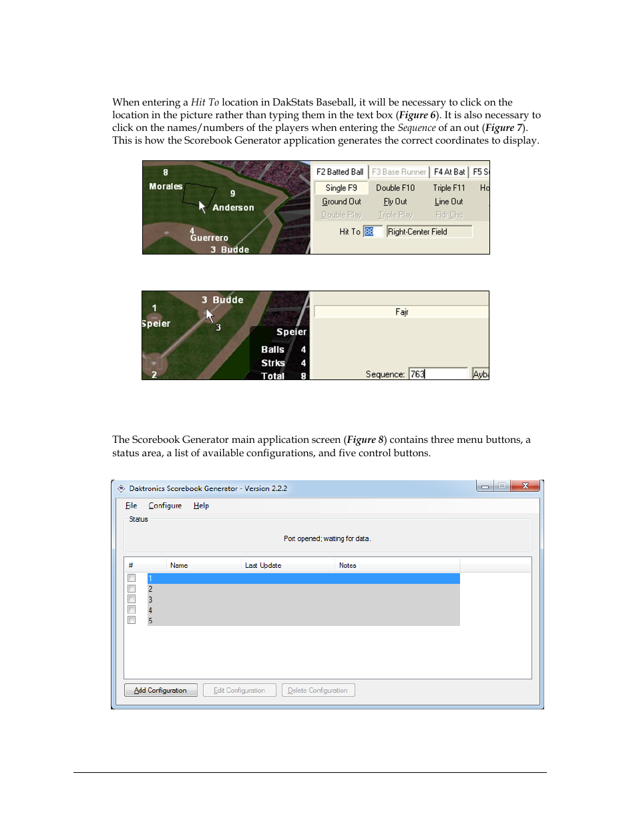Sort by the Name column header

(204, 565)
